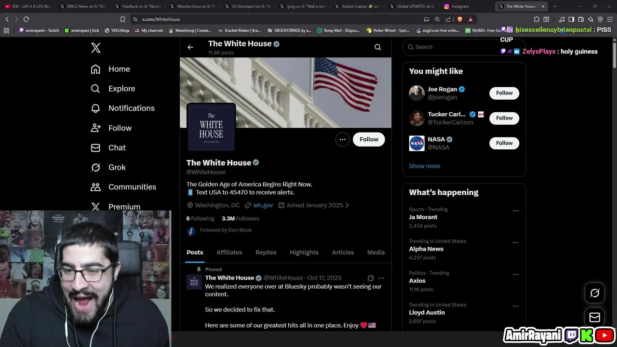Share this page from address bar

pos(448,19)
